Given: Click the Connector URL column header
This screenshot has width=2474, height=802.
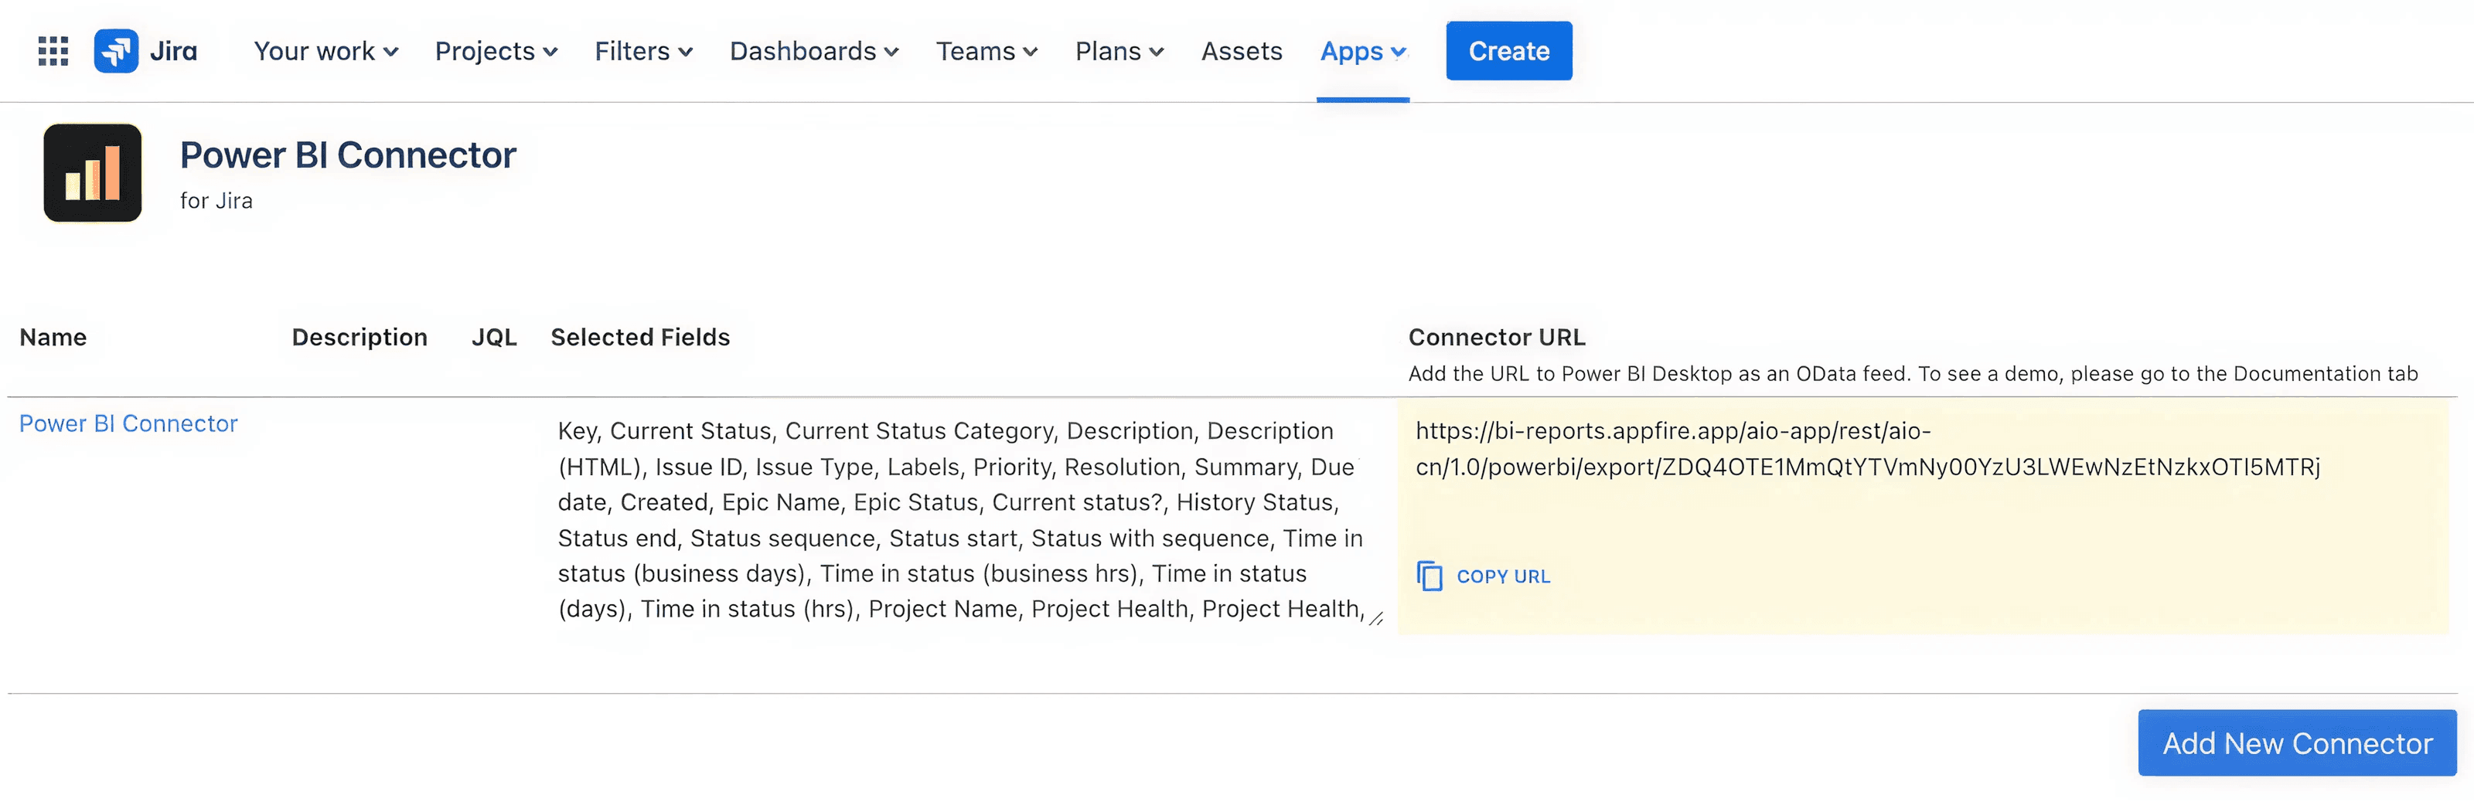Looking at the screenshot, I should pos(1496,338).
